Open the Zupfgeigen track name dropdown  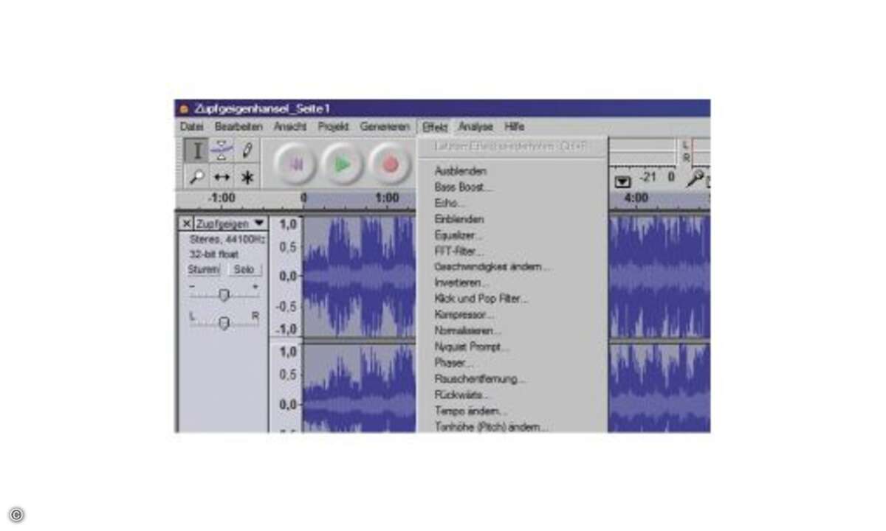(230, 223)
